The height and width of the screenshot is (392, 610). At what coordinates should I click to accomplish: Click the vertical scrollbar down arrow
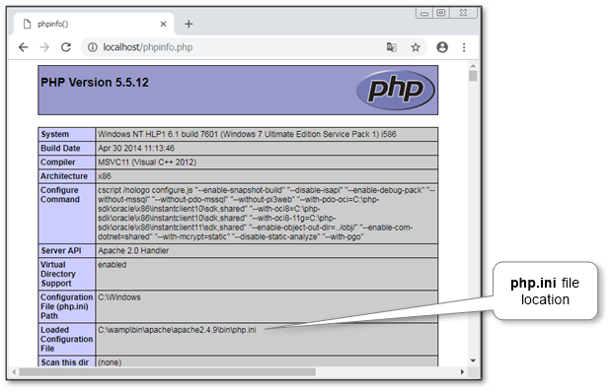(x=473, y=360)
